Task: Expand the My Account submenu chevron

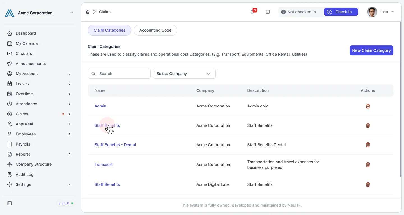Action: tap(70, 74)
